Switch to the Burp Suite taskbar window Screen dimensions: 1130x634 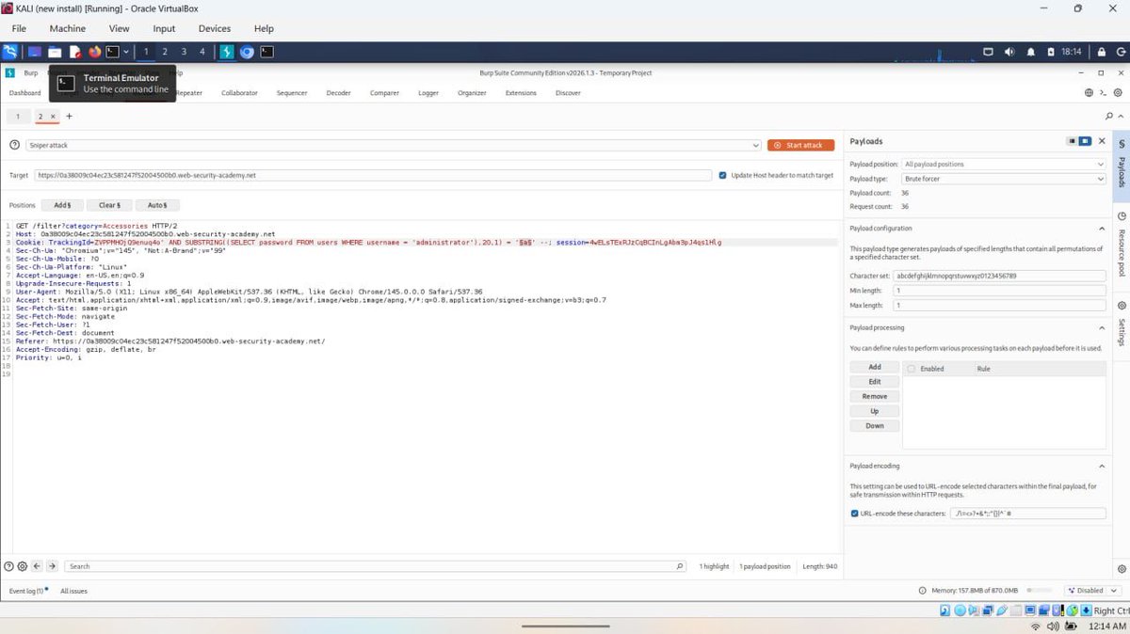pyautogui.click(x=227, y=52)
